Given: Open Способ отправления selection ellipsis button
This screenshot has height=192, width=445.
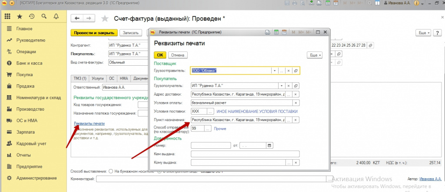Looking at the screenshot, I should pos(208,128).
